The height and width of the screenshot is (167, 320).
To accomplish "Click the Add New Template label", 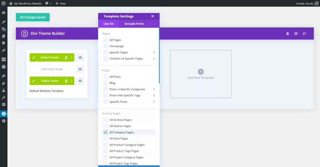I will pyautogui.click(x=201, y=78).
